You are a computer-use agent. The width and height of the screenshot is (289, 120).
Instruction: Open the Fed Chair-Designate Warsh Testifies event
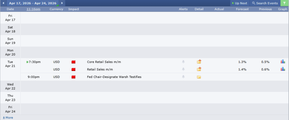[x=114, y=77]
